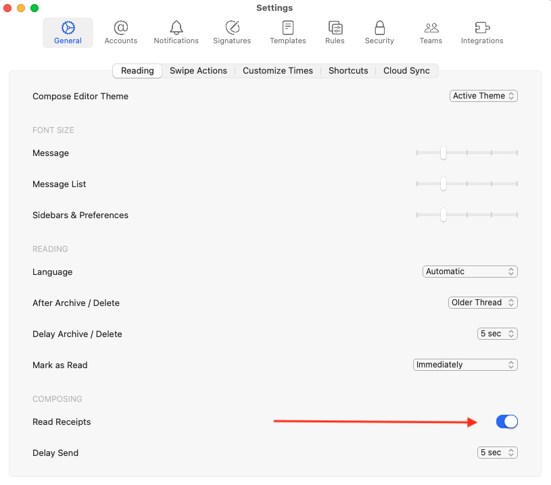Open the Language Automatic dropdown
This screenshot has width=551, height=485.
(x=470, y=272)
